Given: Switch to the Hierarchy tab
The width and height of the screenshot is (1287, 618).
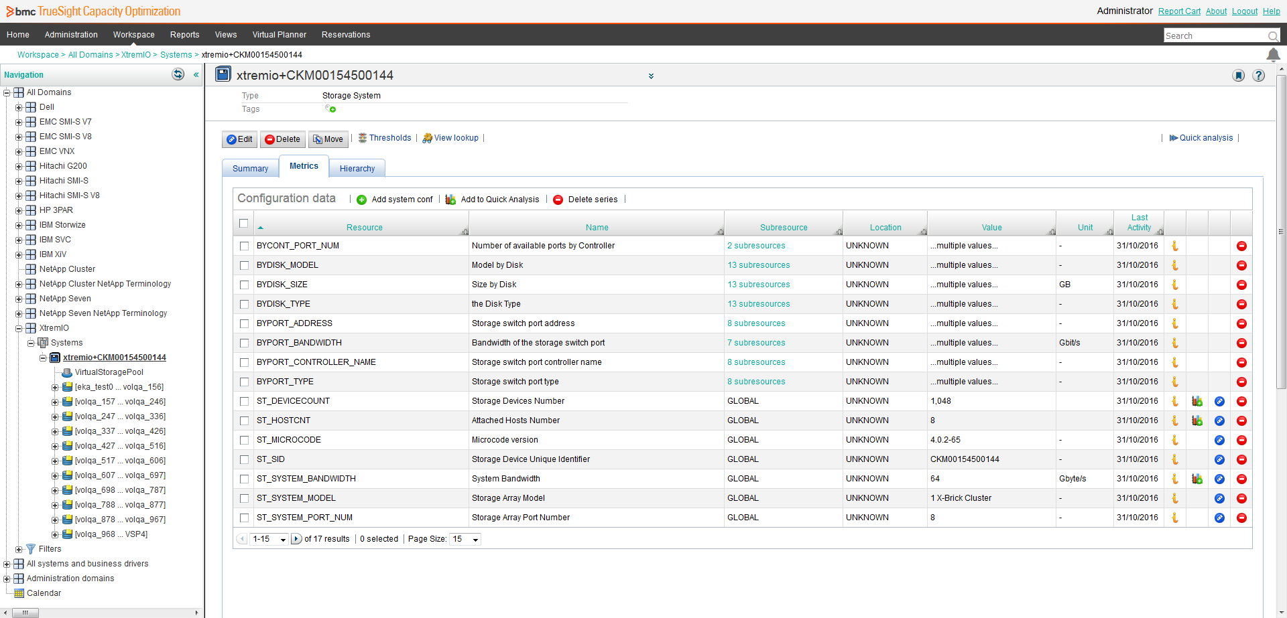Looking at the screenshot, I should coord(357,169).
